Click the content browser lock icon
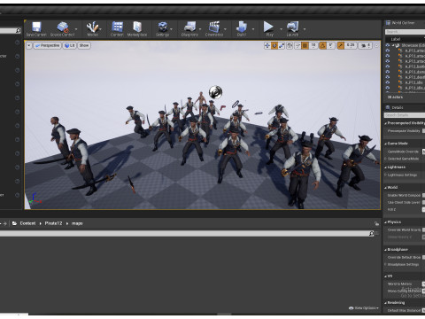The image size is (425, 319). coord(376,223)
